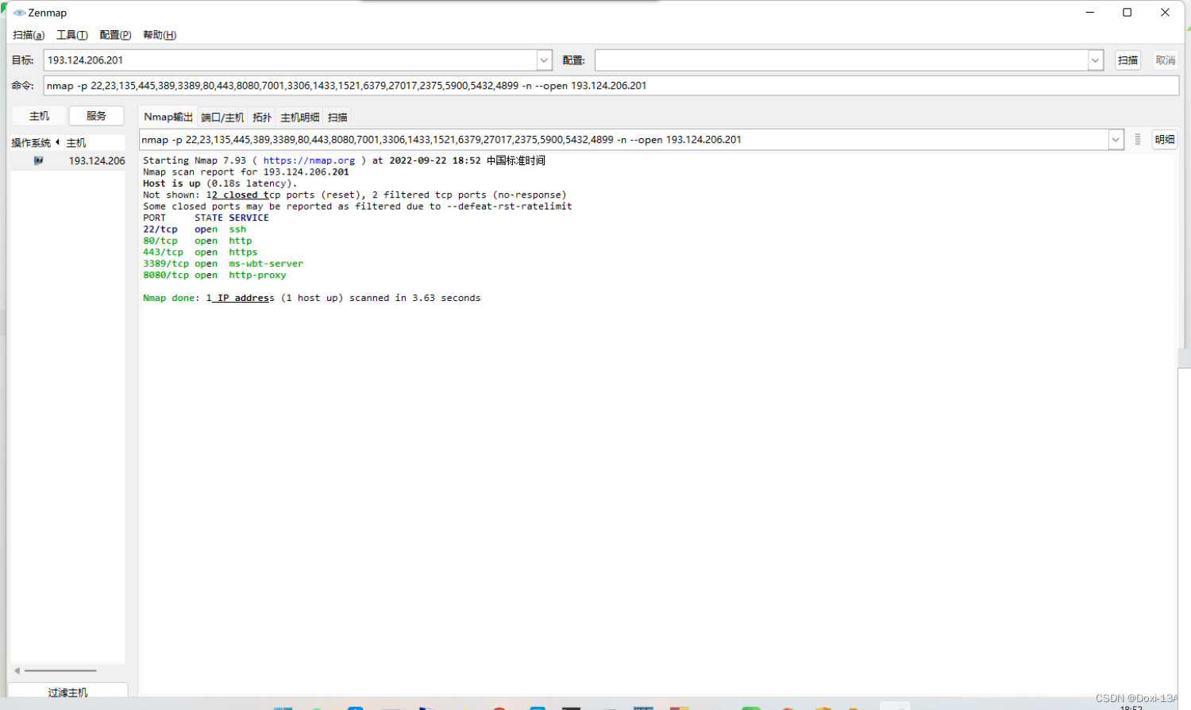Open the https://nmap.org link in output

point(309,160)
